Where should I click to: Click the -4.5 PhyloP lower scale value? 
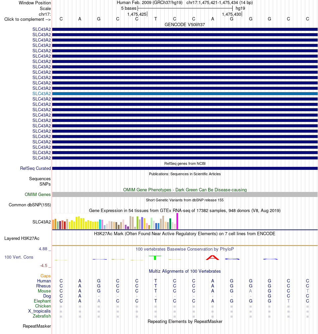coord(44,266)
